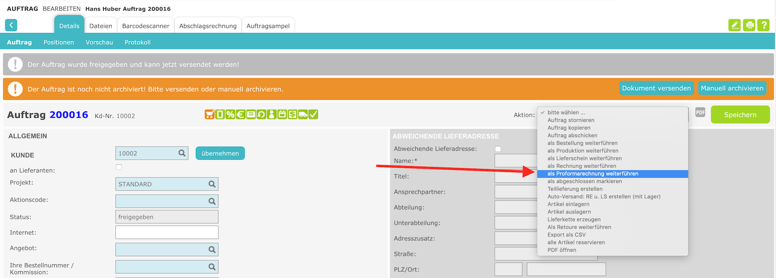Click the green Euro status icon

click(241, 115)
